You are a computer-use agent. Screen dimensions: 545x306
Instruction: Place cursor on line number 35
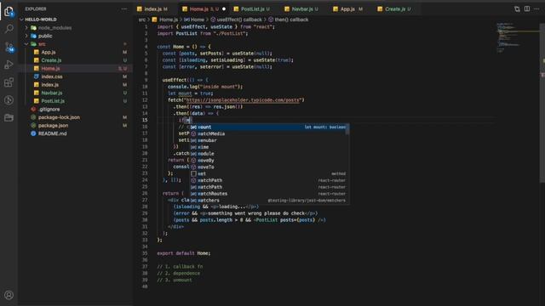(x=146, y=253)
